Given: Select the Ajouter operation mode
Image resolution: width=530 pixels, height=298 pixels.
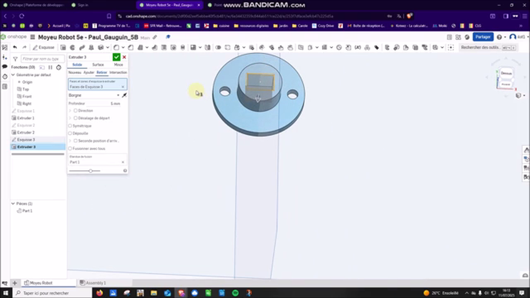Looking at the screenshot, I should (89, 72).
